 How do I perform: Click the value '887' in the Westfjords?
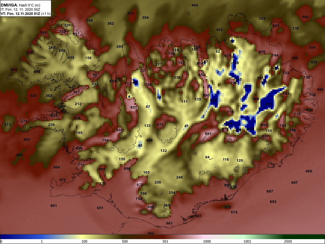[x=76, y=34]
